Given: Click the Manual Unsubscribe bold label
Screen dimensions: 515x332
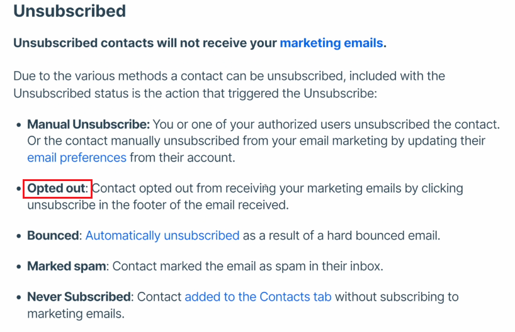Looking at the screenshot, I should [88, 124].
